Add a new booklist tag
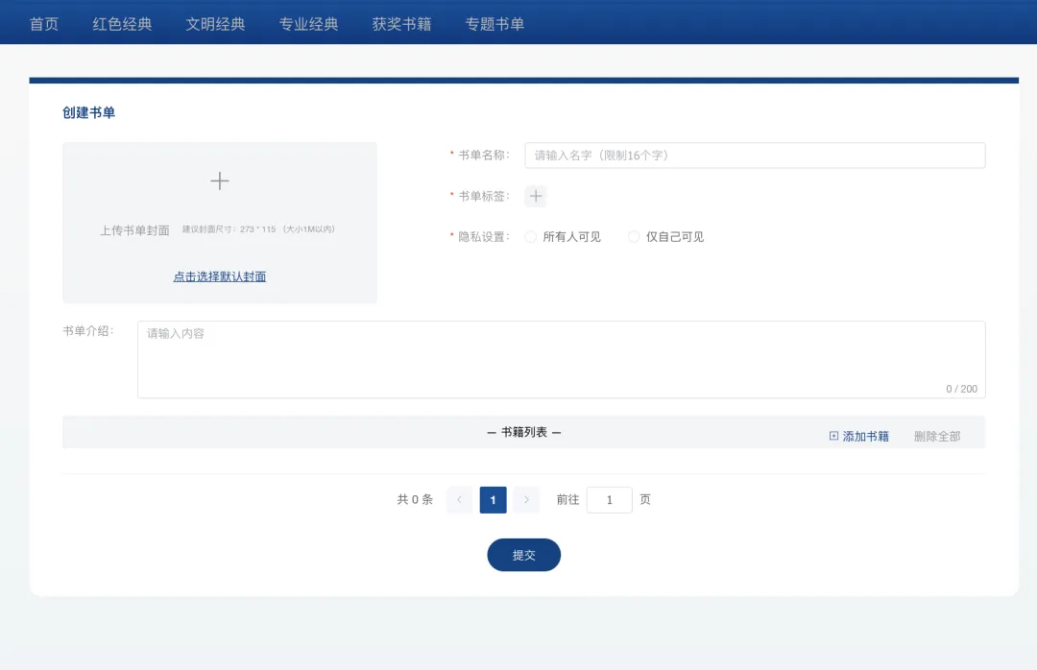 coord(536,197)
